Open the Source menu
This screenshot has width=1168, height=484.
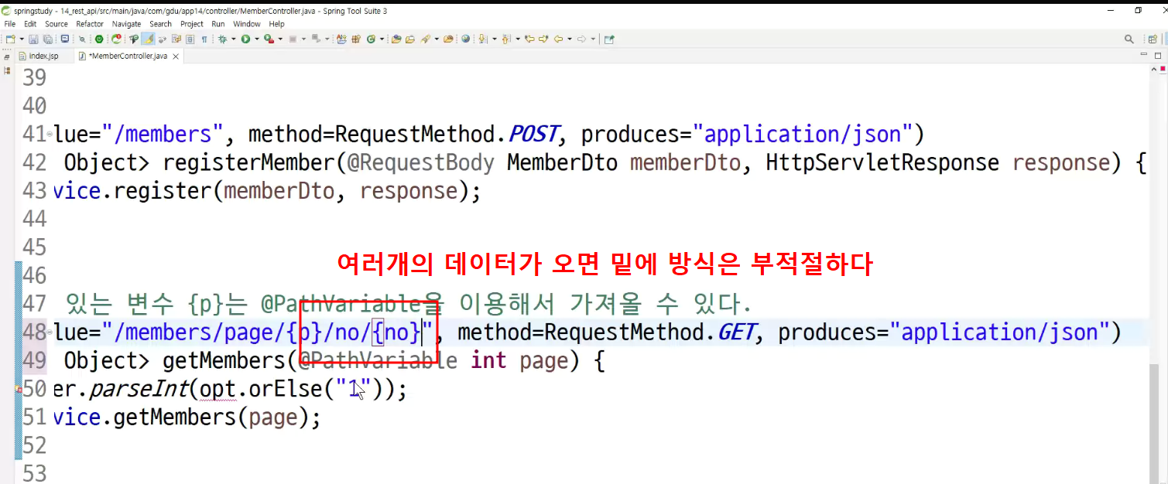coord(57,24)
